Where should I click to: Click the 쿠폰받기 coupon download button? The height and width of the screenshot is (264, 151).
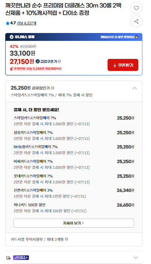pos(123,65)
